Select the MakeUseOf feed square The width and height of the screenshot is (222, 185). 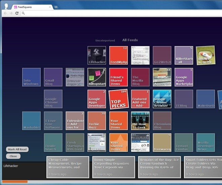[x=206, y=99]
